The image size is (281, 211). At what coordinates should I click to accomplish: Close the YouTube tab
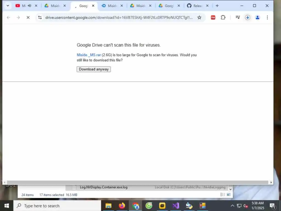coord(36,6)
